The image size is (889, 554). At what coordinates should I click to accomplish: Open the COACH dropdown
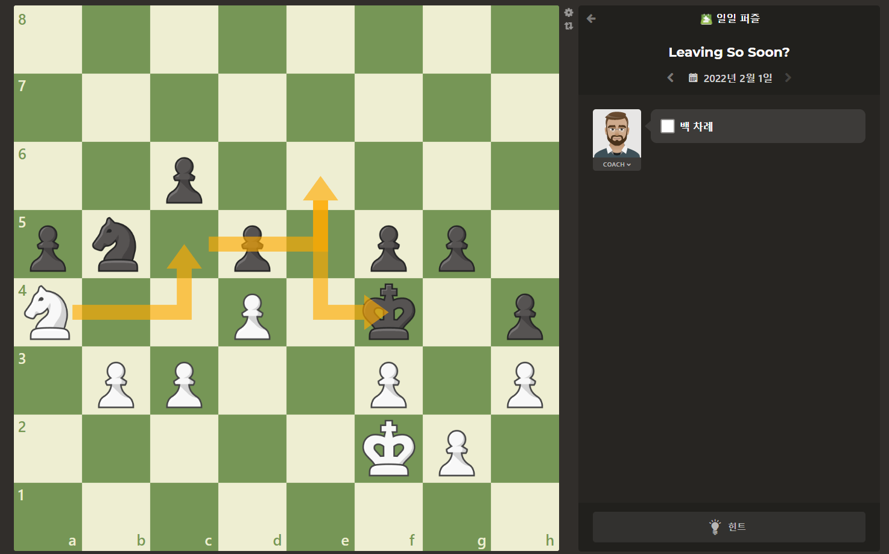[x=617, y=164]
